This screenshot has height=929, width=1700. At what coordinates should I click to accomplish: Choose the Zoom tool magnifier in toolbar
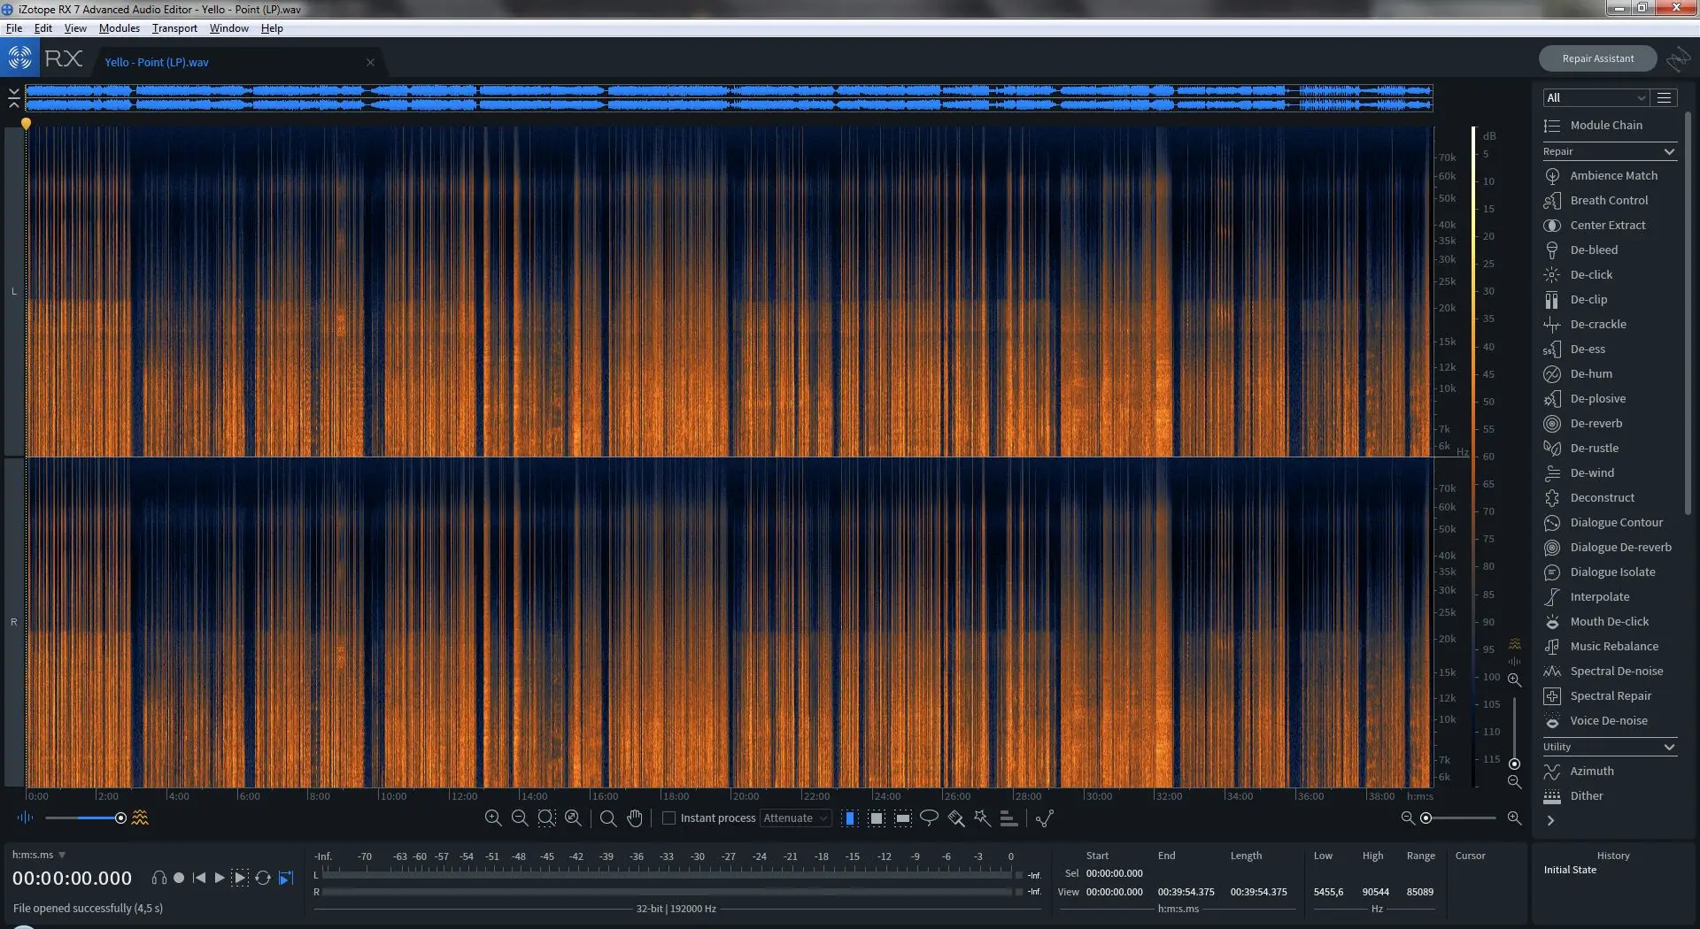point(608,818)
